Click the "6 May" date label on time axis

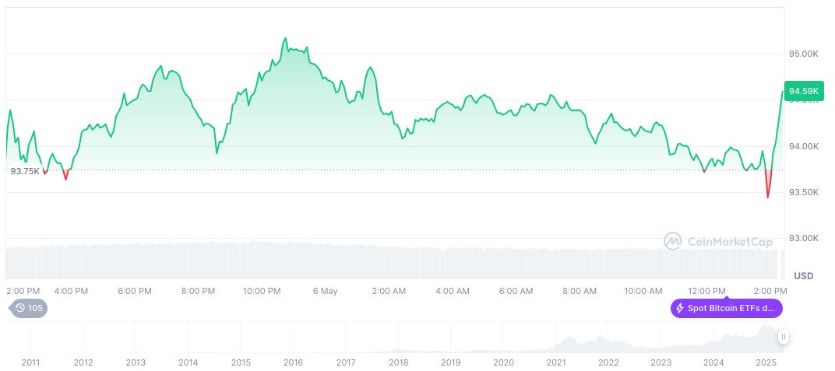(x=325, y=291)
